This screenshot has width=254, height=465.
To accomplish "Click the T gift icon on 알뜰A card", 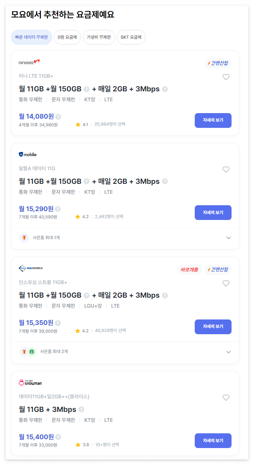I will (24, 238).
